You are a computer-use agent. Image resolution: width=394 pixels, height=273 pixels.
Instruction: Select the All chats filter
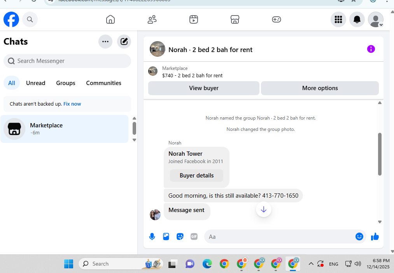click(12, 83)
